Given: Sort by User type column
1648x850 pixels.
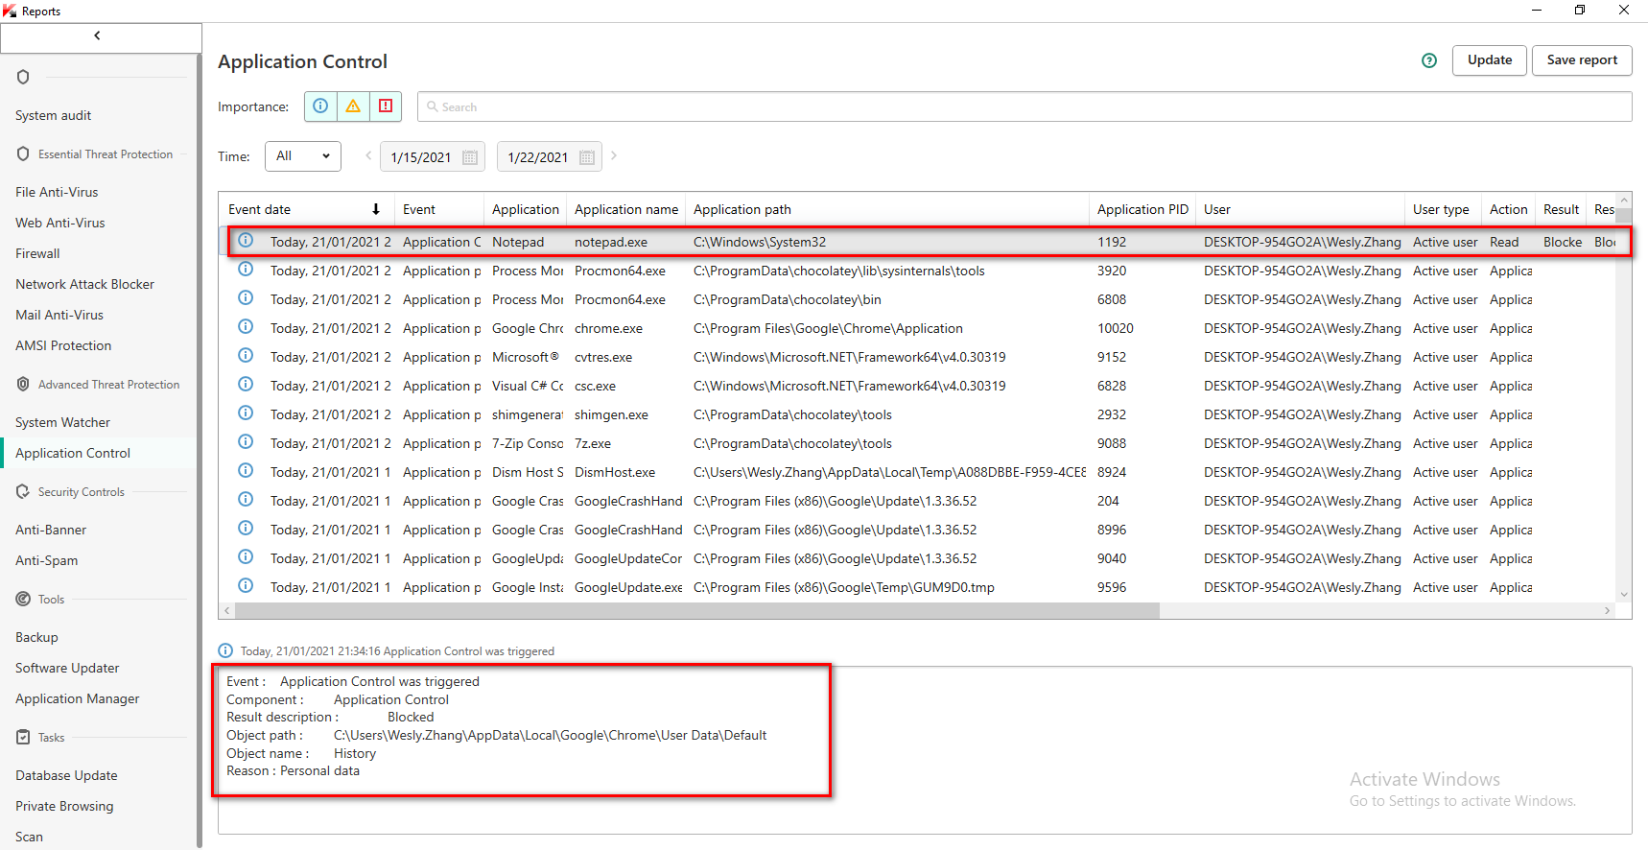Looking at the screenshot, I should coord(1441,209).
